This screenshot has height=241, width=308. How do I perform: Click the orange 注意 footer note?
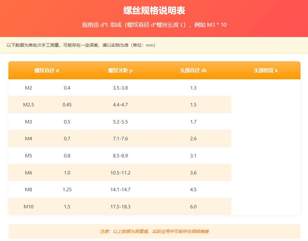[x=154, y=232]
